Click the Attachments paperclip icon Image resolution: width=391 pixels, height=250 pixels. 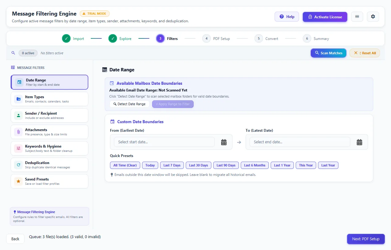[18, 132]
